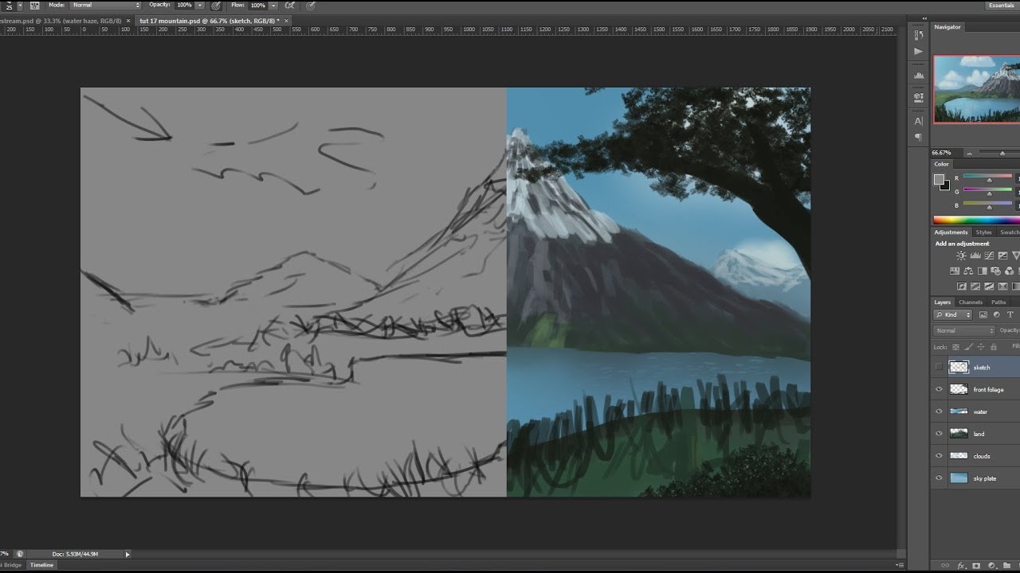Click link layers icon at Layers panel bottom
This screenshot has height=573, width=1020.
click(x=946, y=566)
